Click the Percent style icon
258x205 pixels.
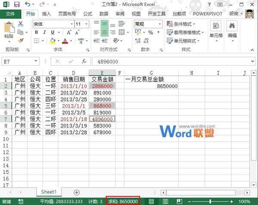pyautogui.click(x=150, y=32)
